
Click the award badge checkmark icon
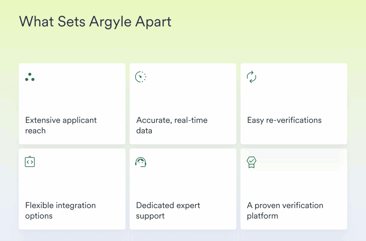(x=252, y=162)
